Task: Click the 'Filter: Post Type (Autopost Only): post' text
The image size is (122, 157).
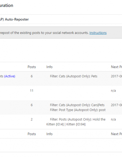Action: click(x=78, y=110)
